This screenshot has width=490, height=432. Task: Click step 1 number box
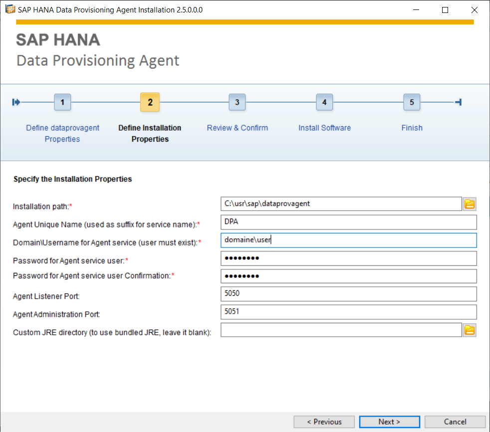(62, 102)
